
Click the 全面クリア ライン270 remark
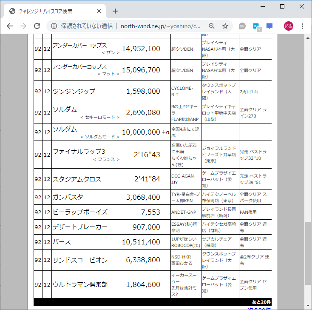click(253, 113)
